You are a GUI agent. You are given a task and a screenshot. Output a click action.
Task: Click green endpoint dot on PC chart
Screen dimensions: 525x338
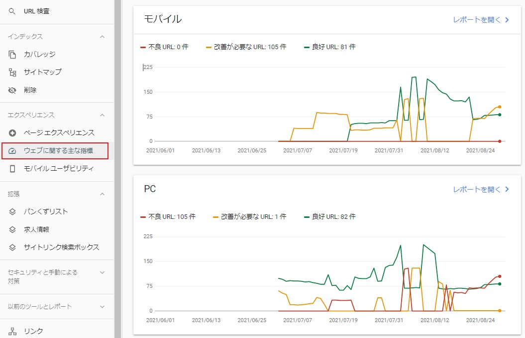tap(500, 284)
